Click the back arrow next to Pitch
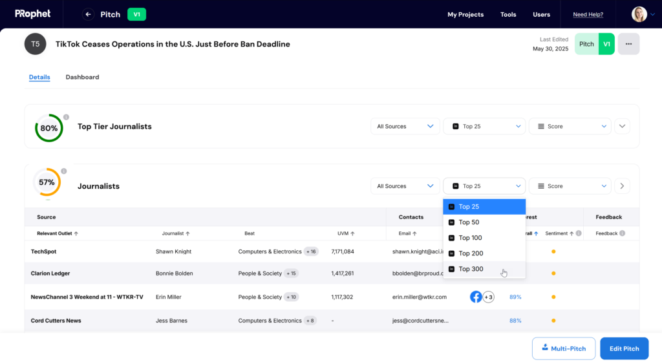 (88, 14)
